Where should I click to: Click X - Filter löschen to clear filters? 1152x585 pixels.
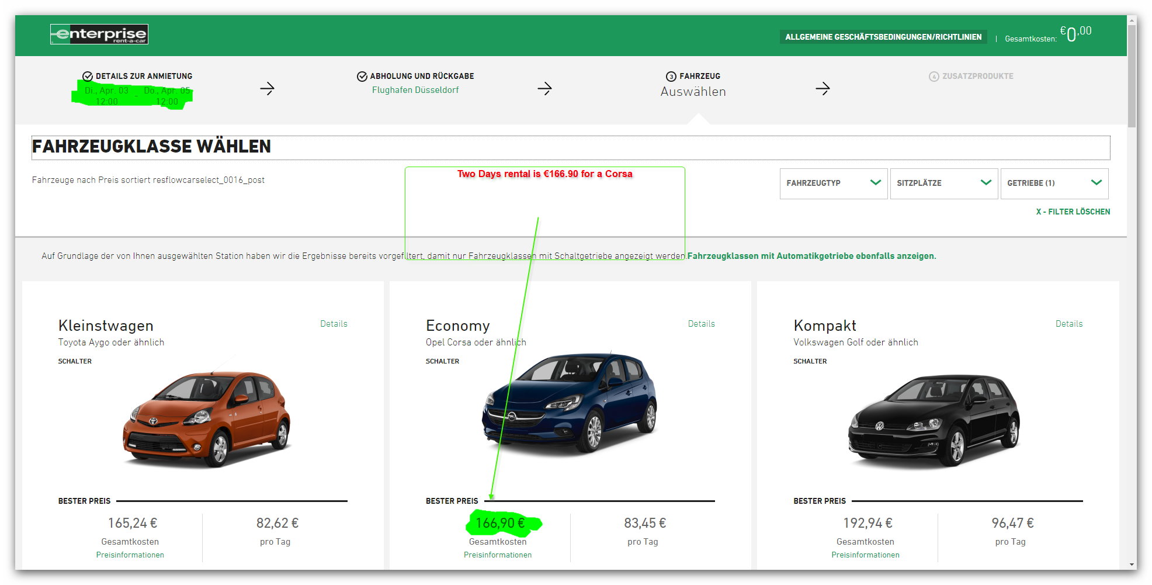point(1073,212)
